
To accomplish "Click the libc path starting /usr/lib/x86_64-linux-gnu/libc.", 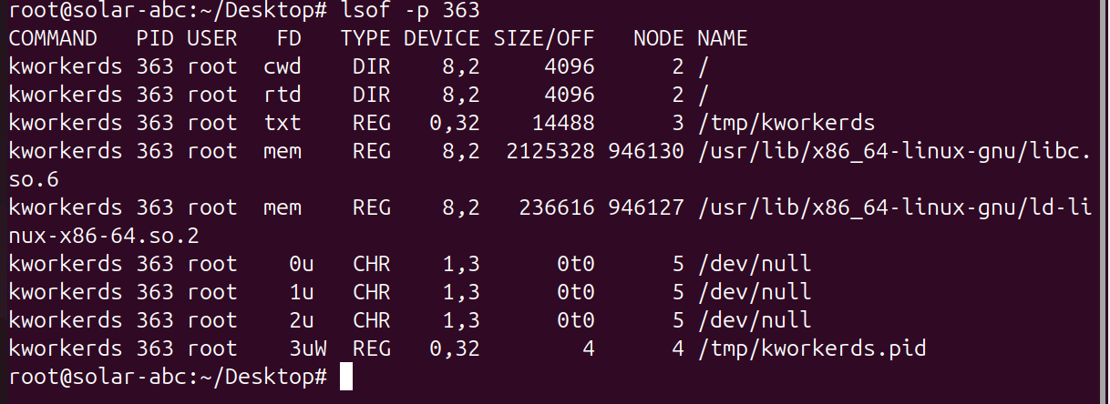I will tap(895, 152).
